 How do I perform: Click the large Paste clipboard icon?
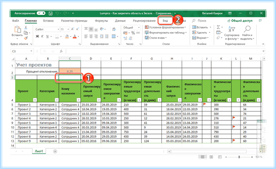click(17, 29)
